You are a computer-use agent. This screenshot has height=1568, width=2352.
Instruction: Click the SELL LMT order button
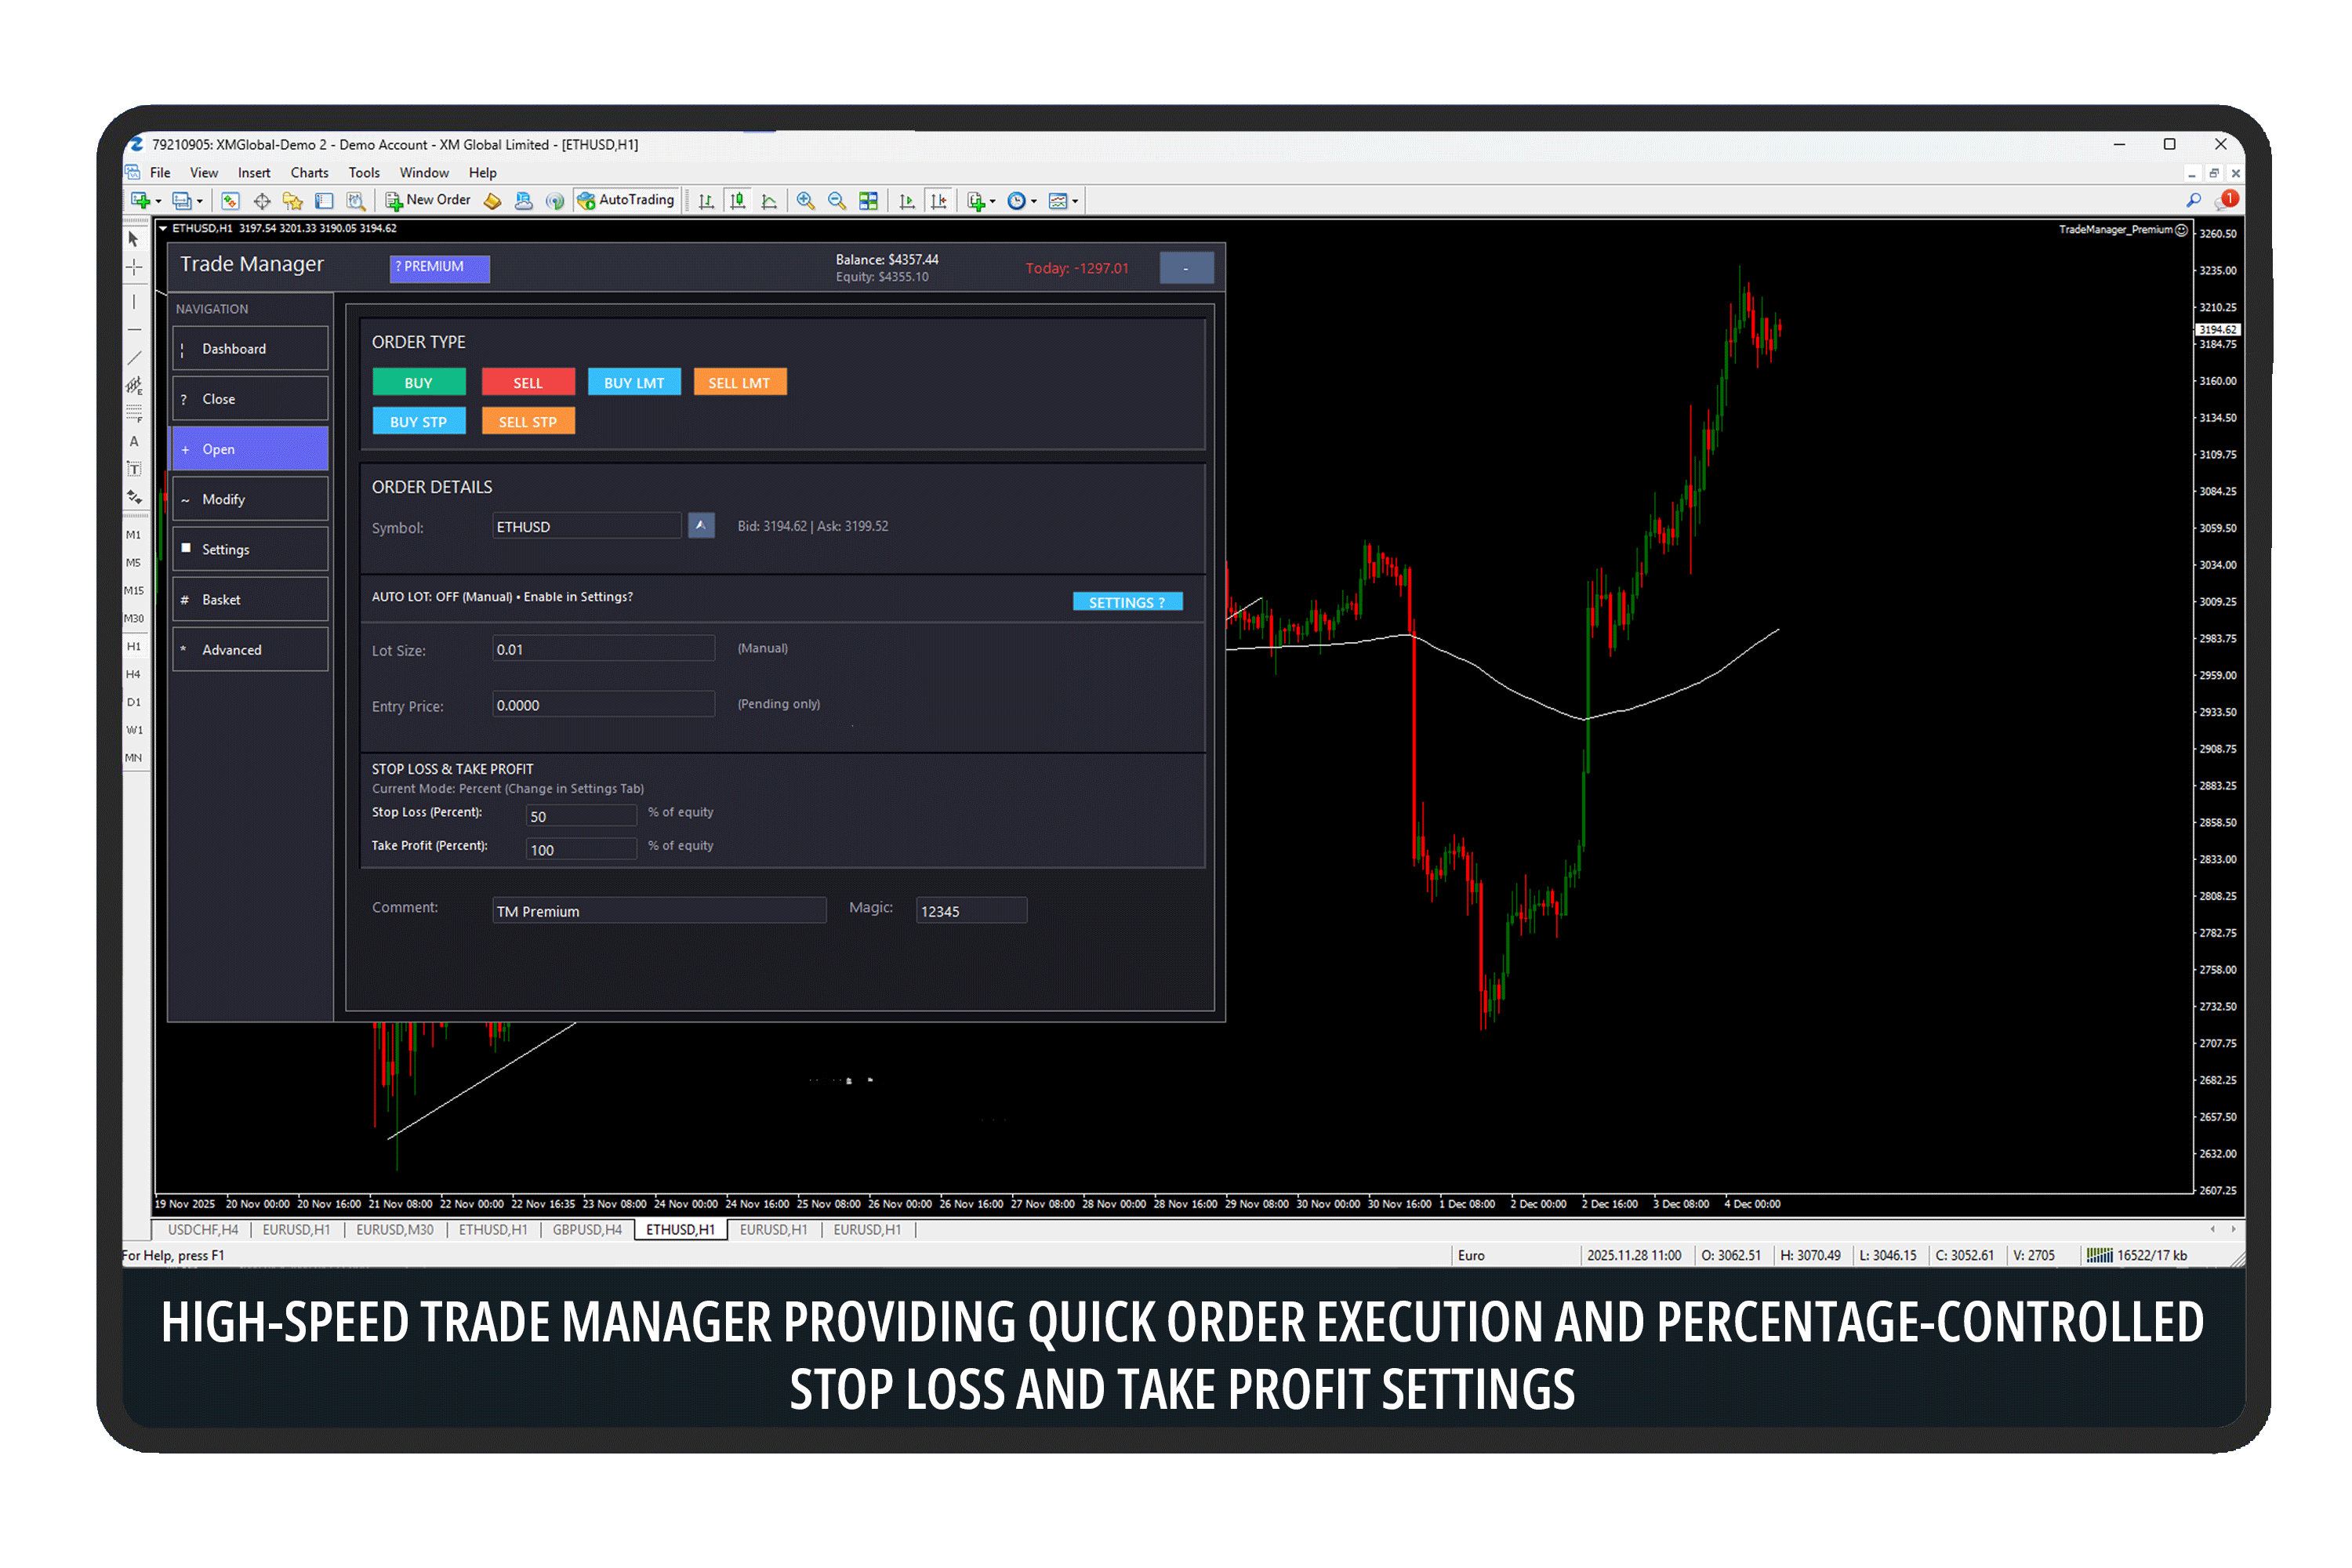coord(740,381)
